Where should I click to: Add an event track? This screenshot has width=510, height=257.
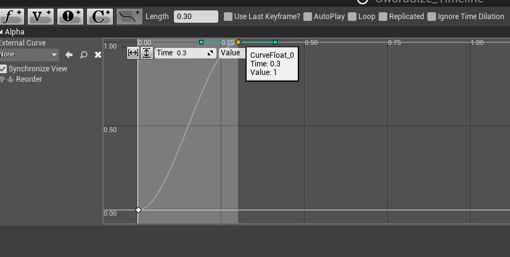click(70, 16)
